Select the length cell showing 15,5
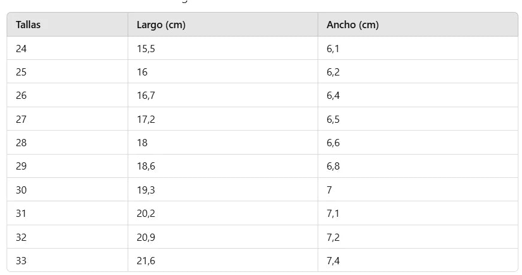Screen dimensions: 522x275 146,49
